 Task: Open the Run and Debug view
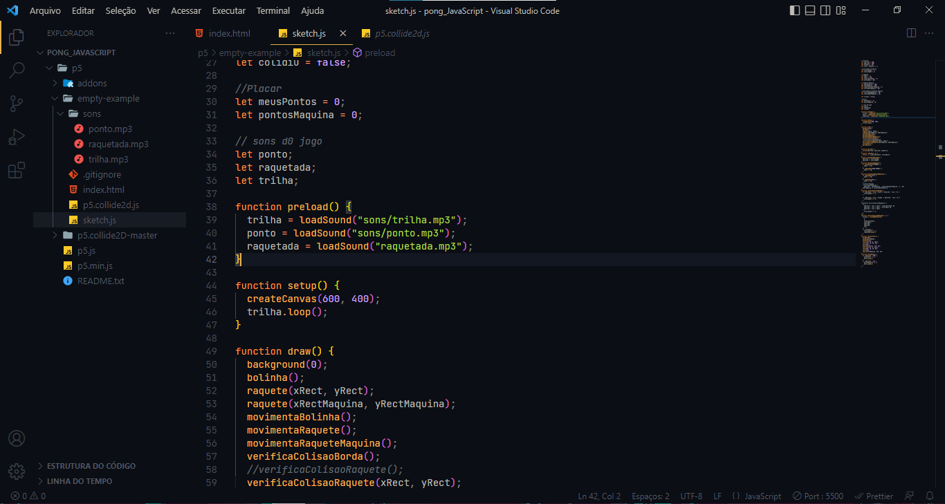point(17,137)
